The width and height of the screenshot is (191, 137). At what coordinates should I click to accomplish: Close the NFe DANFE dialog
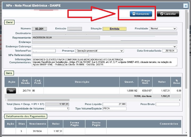coord(185,6)
